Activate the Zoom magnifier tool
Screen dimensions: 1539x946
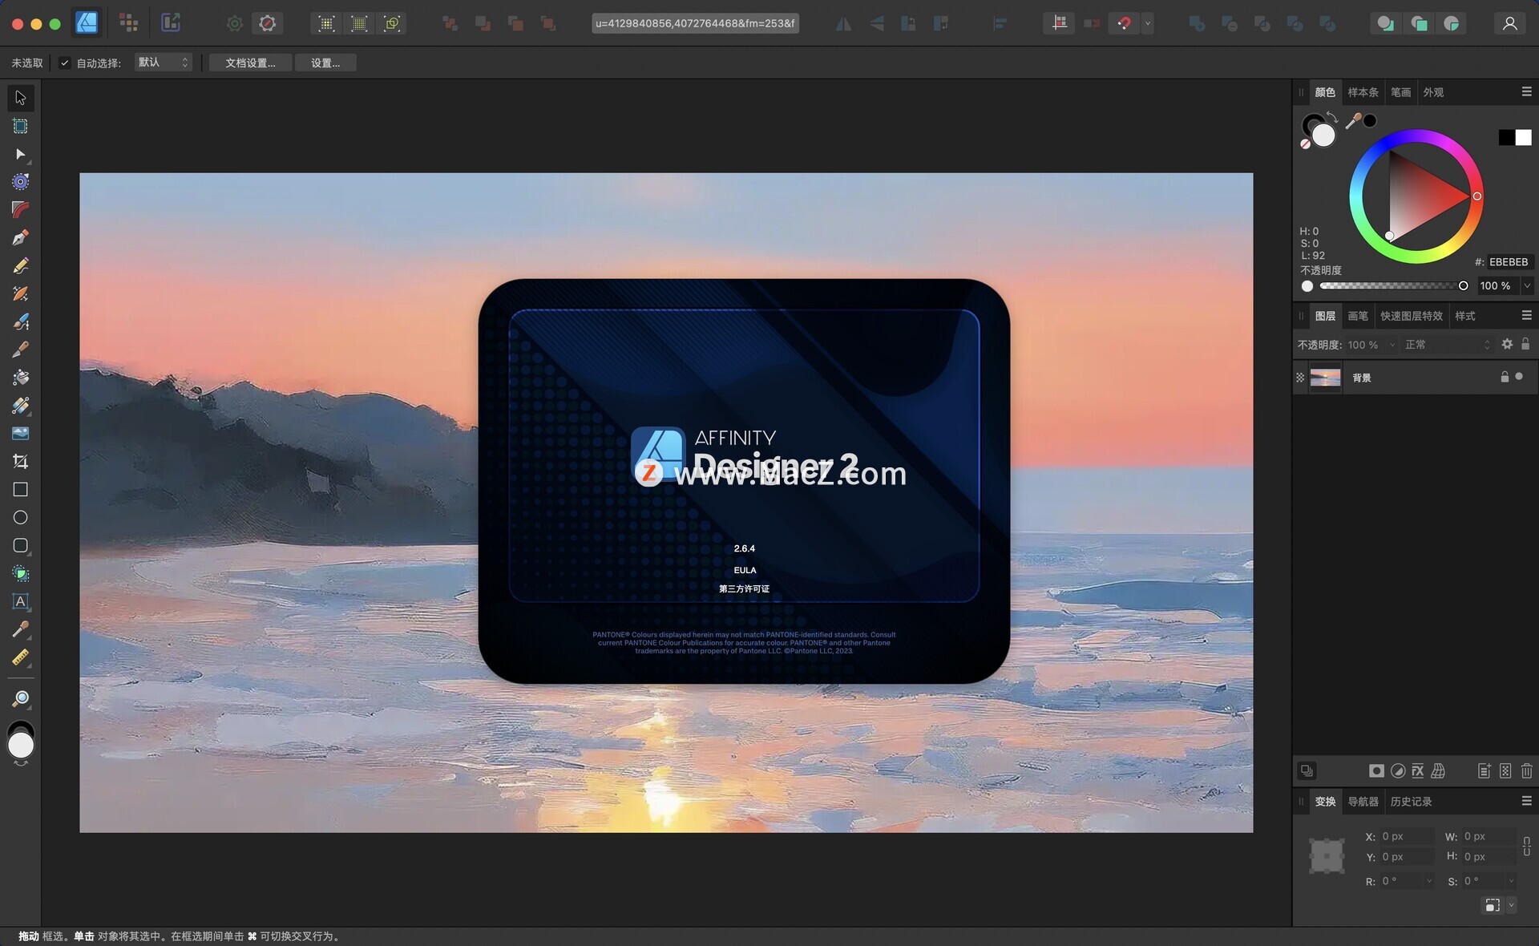21,699
